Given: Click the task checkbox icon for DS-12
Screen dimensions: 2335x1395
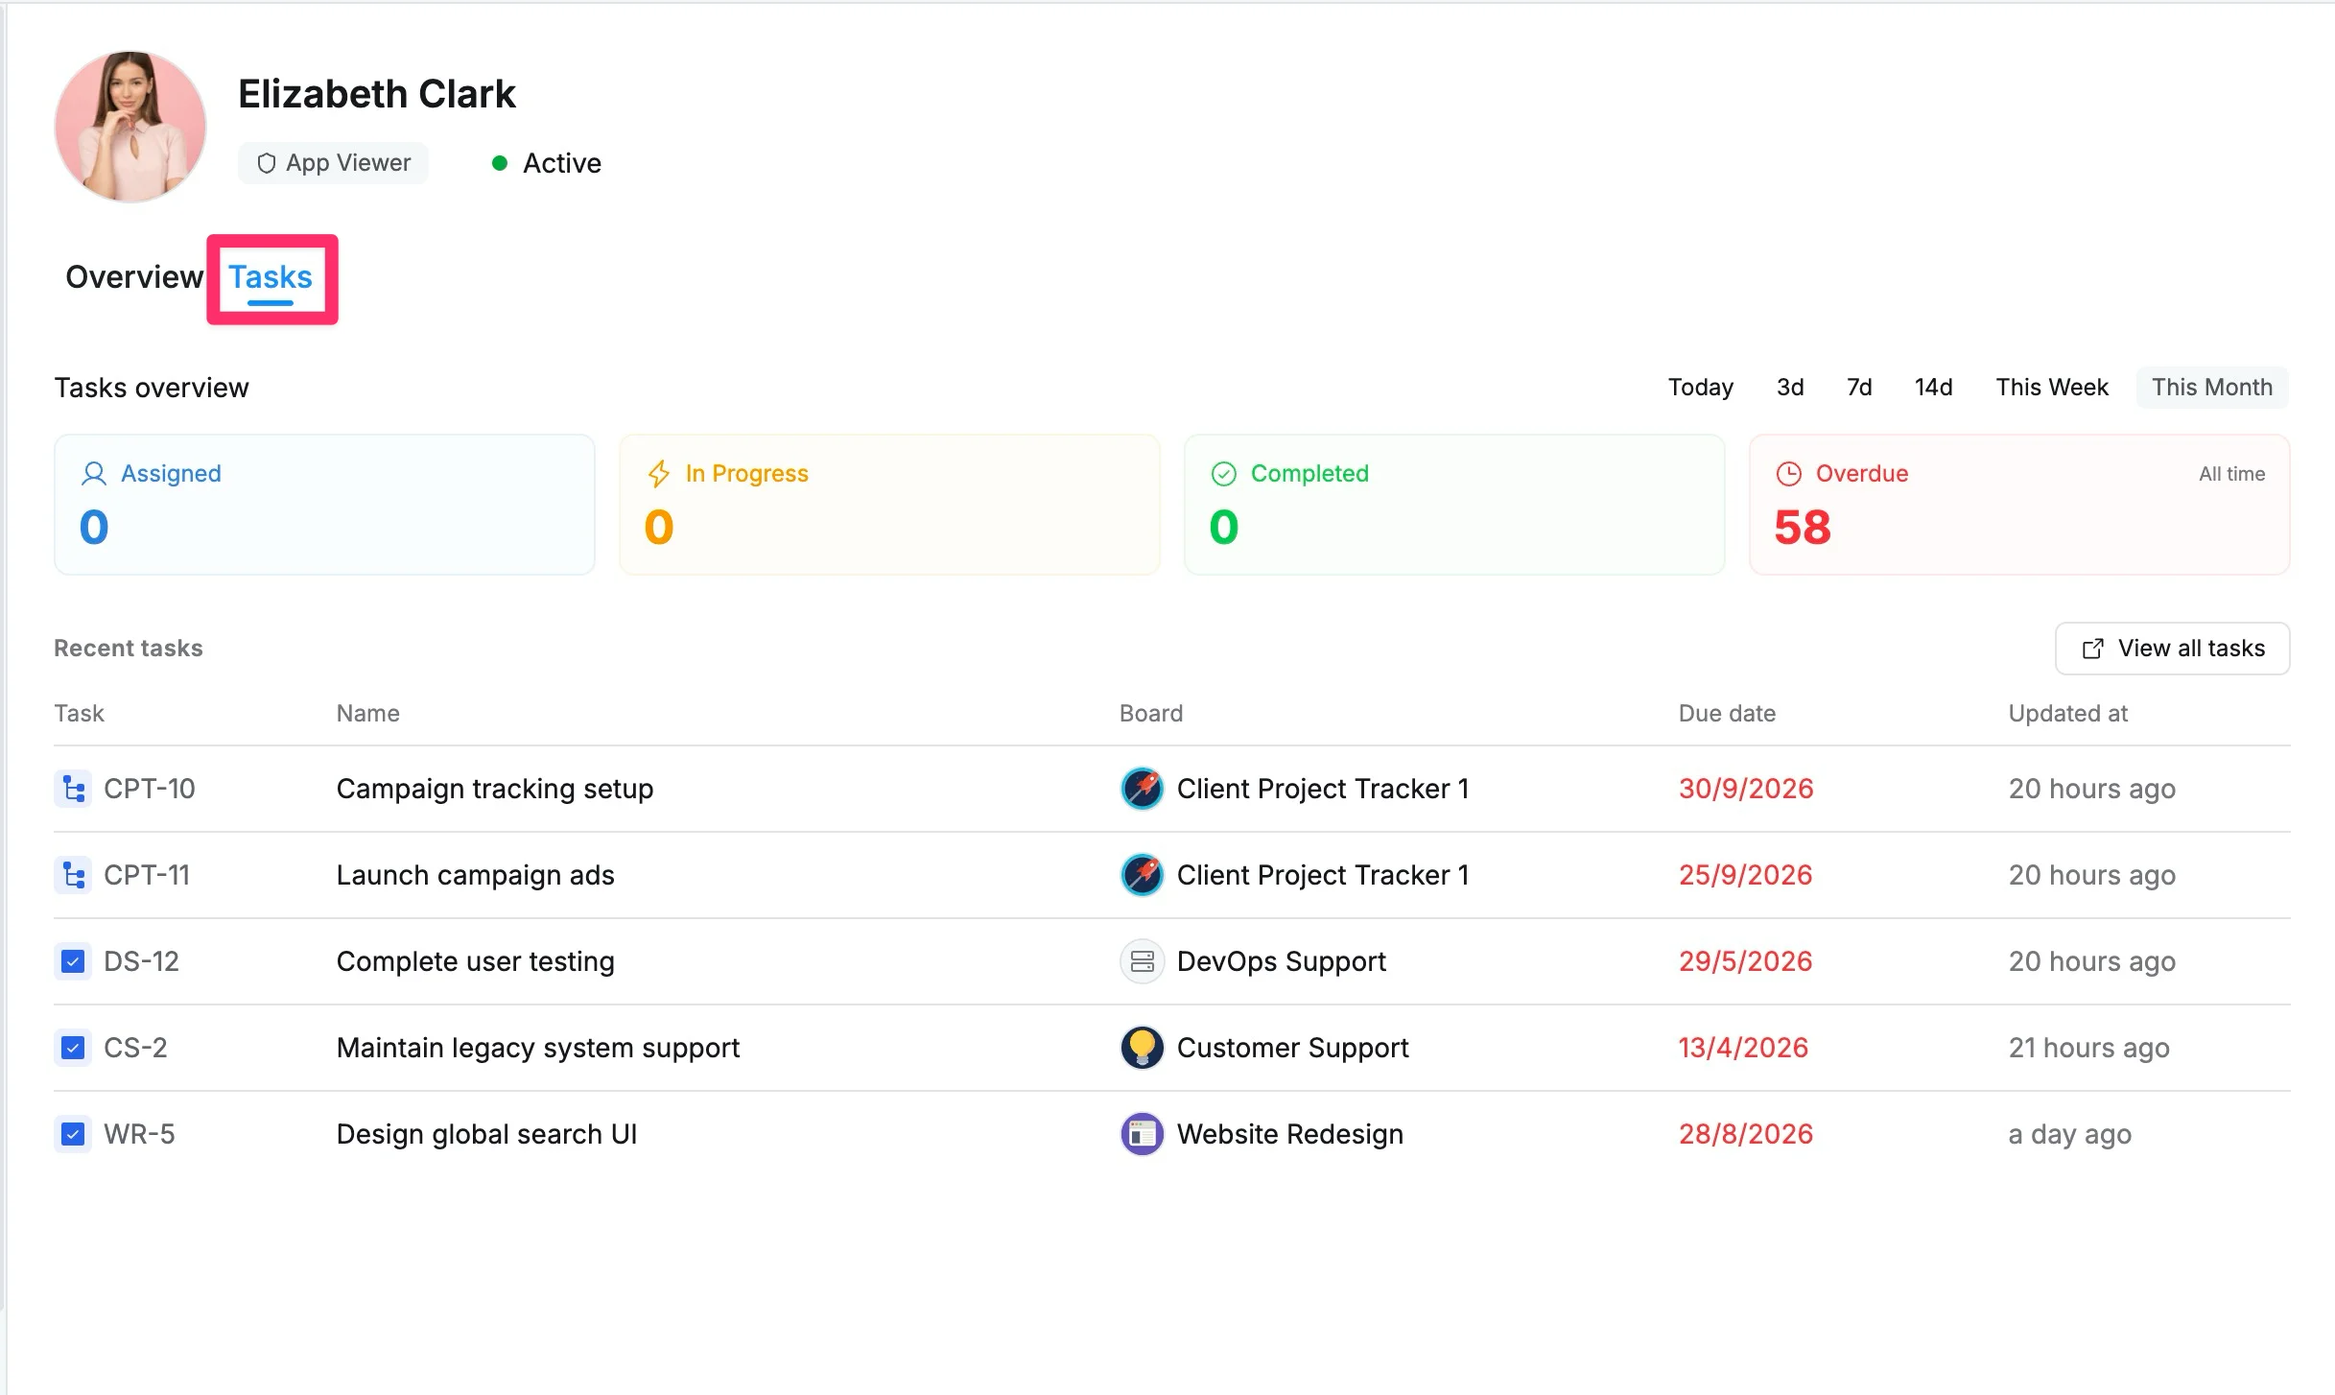Looking at the screenshot, I should (73, 961).
